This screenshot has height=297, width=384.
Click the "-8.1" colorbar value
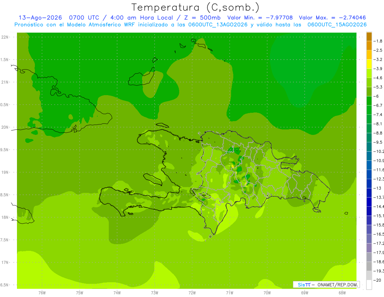378,124
